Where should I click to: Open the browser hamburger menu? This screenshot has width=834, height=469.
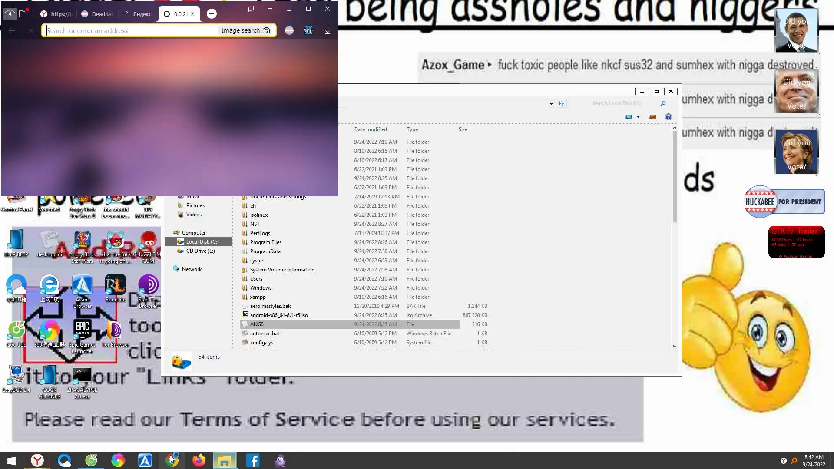(x=270, y=9)
